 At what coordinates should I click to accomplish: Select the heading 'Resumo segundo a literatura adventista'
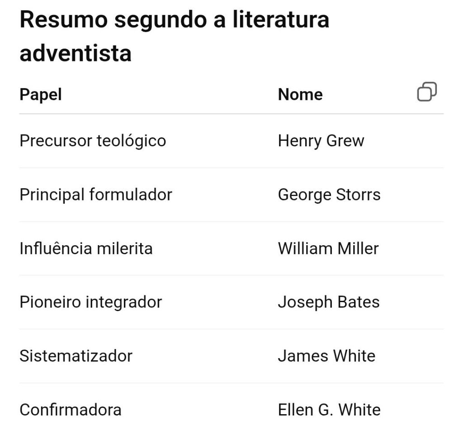(x=174, y=37)
